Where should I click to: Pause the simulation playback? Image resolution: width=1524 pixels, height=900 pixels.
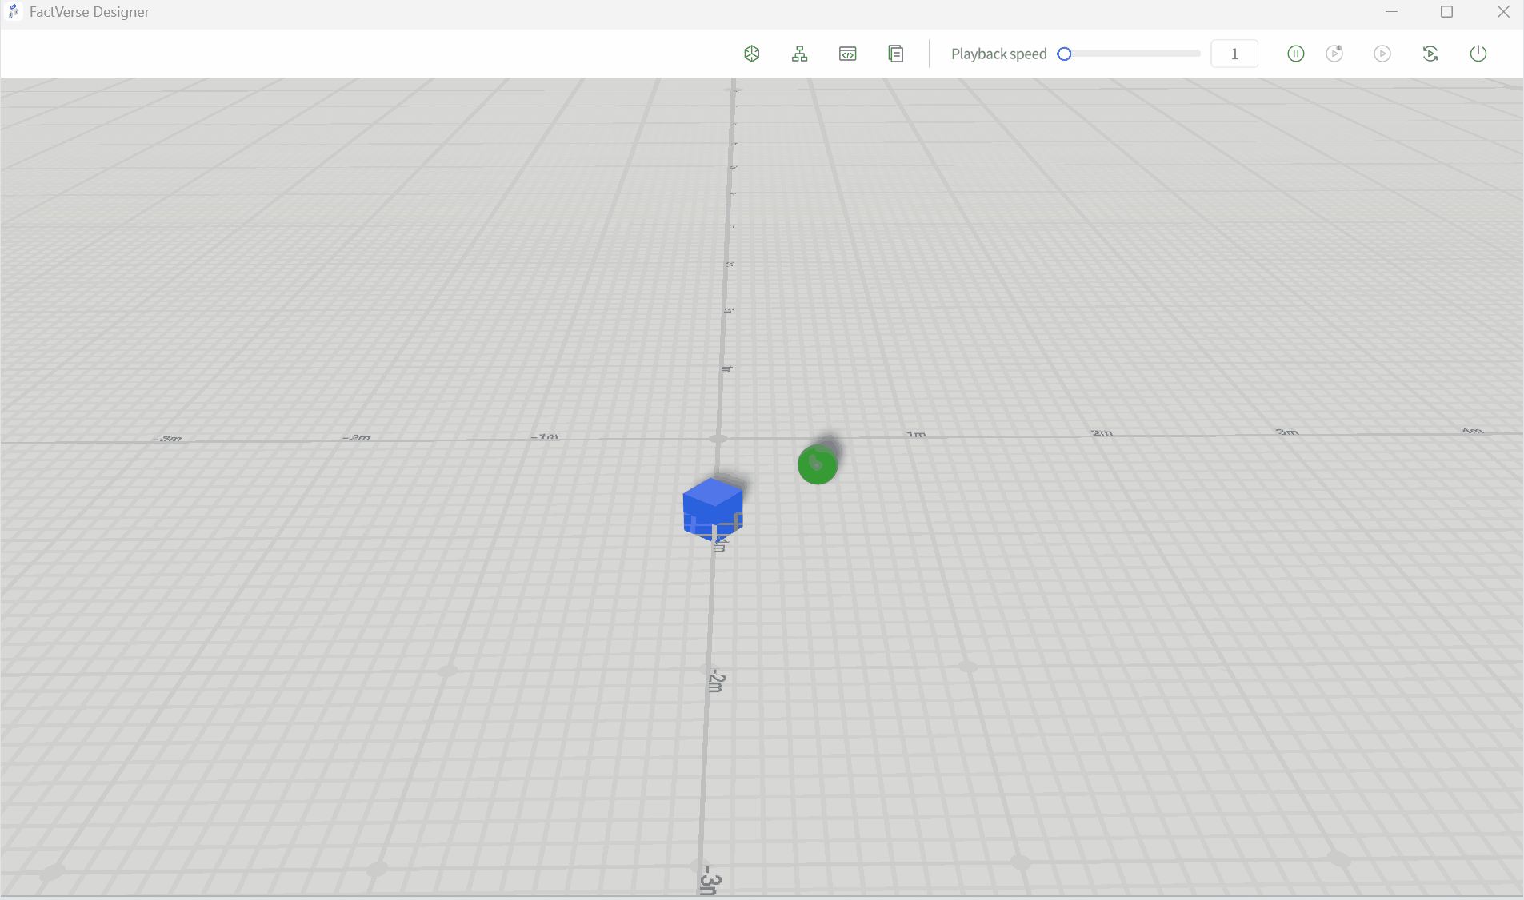[x=1295, y=54]
